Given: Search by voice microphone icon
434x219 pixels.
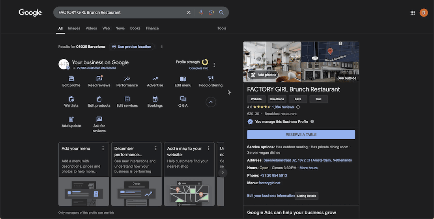Looking at the screenshot, I should [x=201, y=12].
